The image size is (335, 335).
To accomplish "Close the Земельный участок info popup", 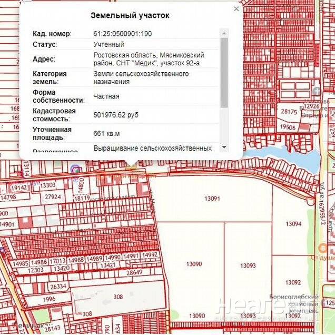I will pos(236,9).
